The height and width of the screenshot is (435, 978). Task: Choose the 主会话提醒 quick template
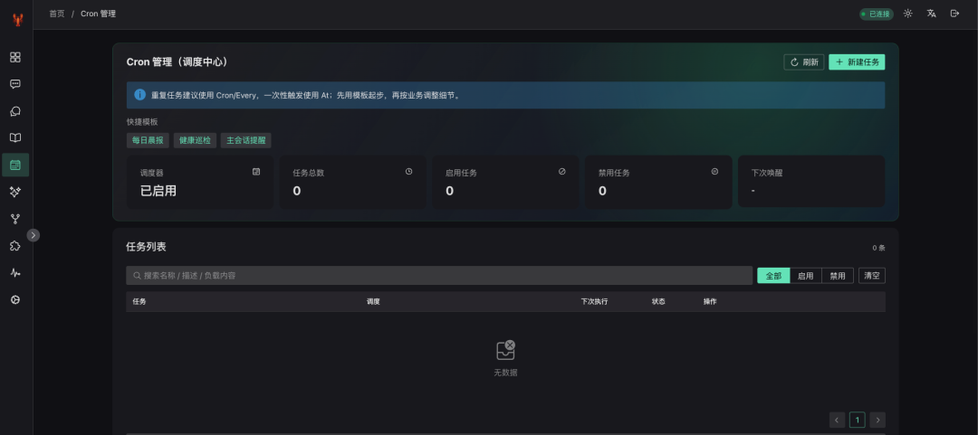click(x=245, y=140)
